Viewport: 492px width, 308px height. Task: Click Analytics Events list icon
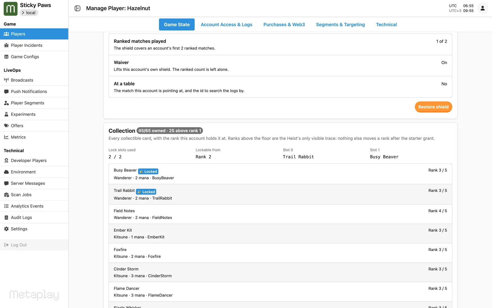[6, 206]
